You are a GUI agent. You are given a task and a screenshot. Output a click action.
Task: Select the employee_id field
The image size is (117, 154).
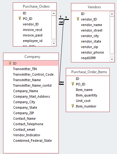point(33,41)
